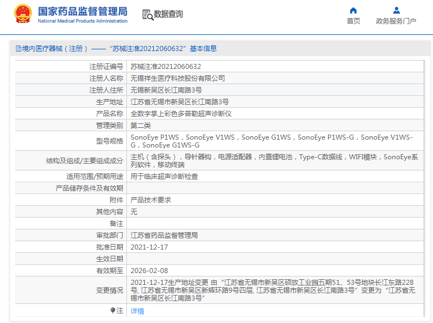Click the 注册证编号 row label
The image size is (433, 323).
point(106,67)
